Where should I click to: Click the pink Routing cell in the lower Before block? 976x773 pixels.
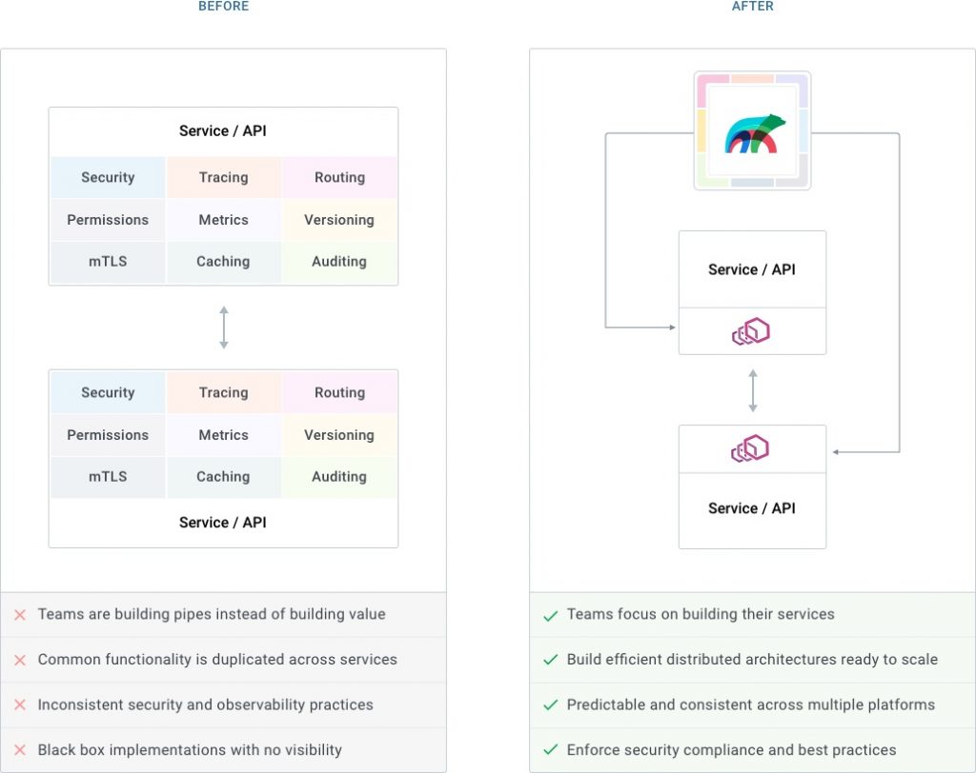pyautogui.click(x=339, y=392)
